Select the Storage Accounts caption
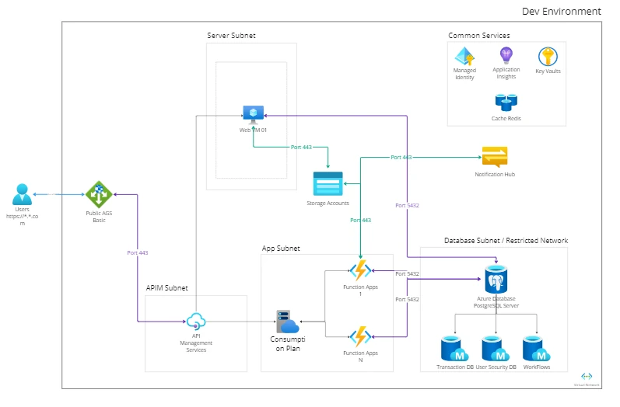620x407 pixels. pyautogui.click(x=328, y=203)
